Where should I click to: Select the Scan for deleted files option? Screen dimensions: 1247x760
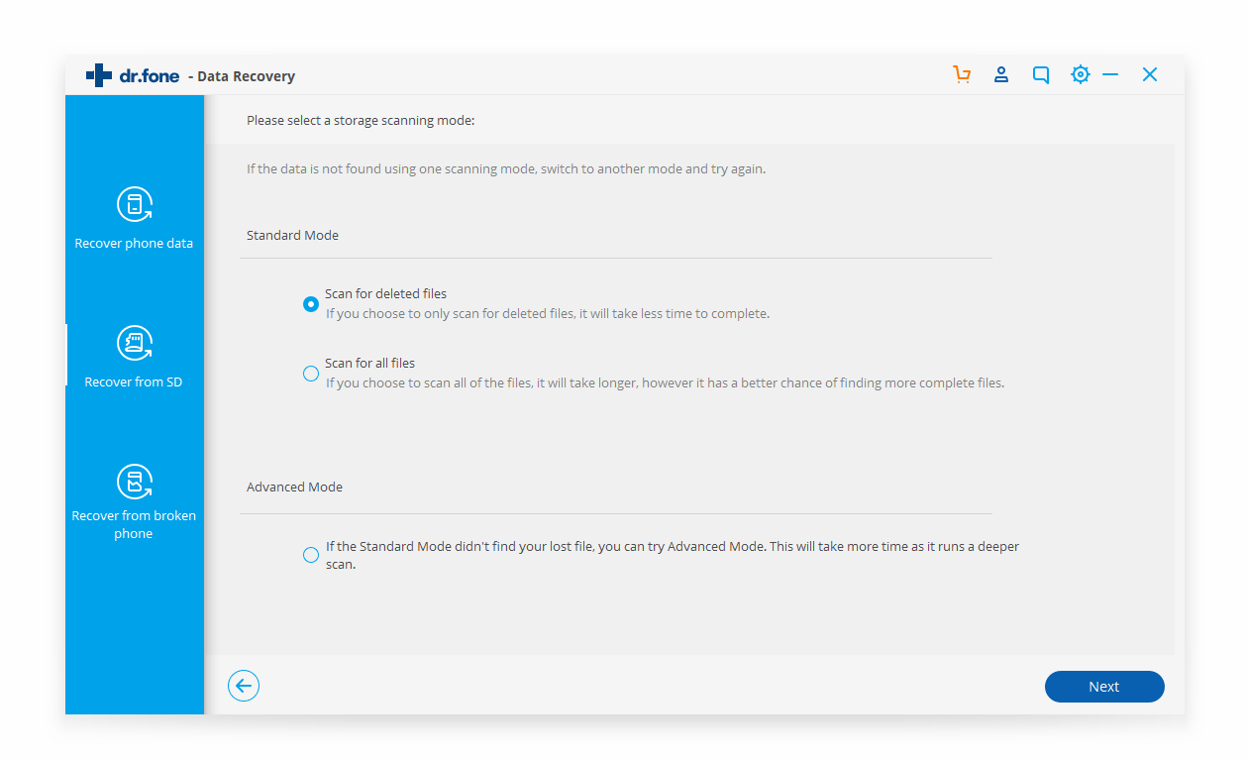[x=311, y=304]
